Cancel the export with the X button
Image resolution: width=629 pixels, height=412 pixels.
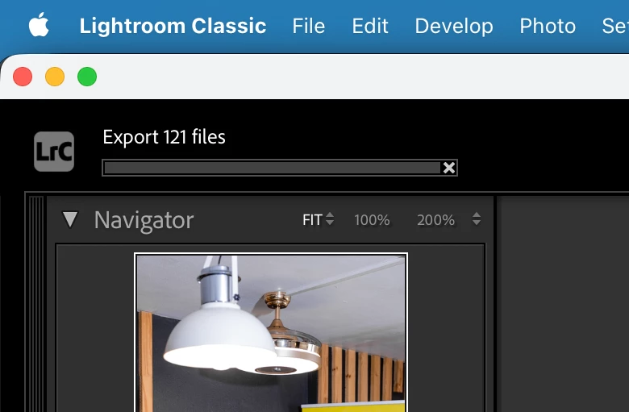click(449, 168)
